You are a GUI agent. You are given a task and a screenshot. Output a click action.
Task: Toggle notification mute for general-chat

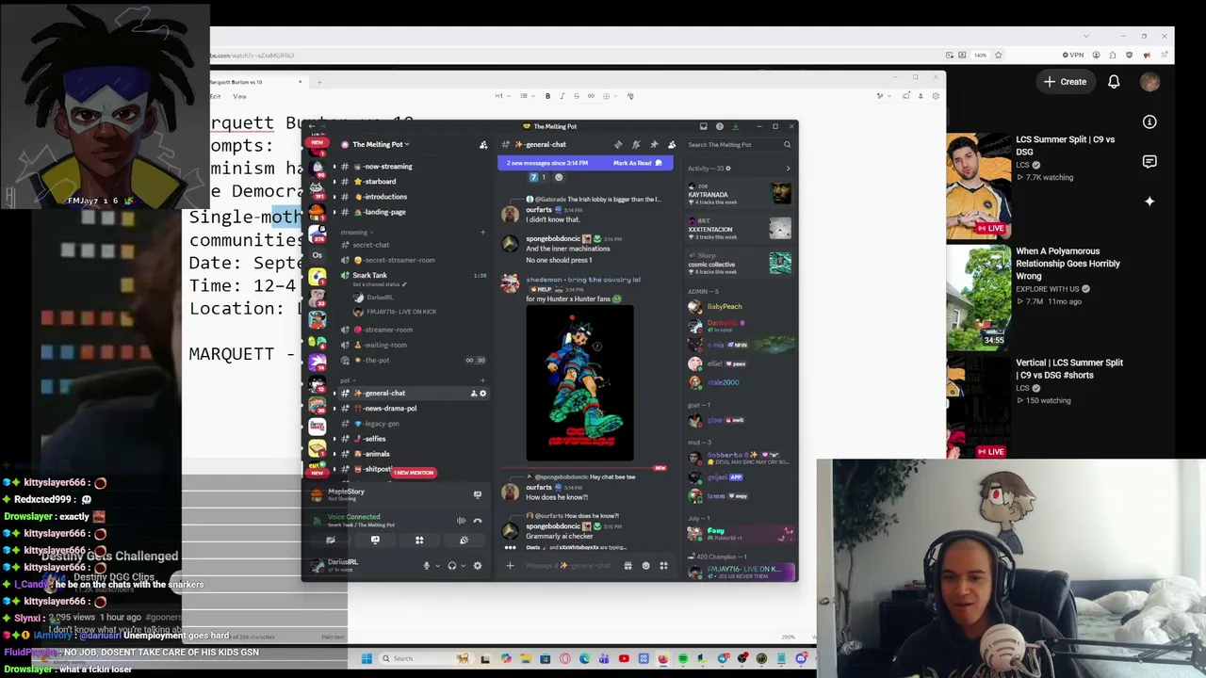tap(636, 145)
